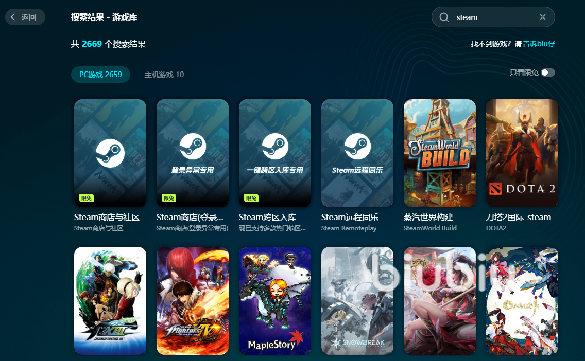
Task: Click the title 蒸汽世界构建
Action: coord(428,217)
